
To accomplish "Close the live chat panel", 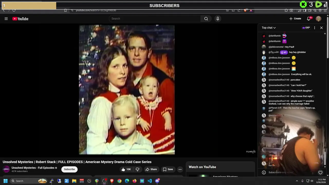I will [321, 28].
